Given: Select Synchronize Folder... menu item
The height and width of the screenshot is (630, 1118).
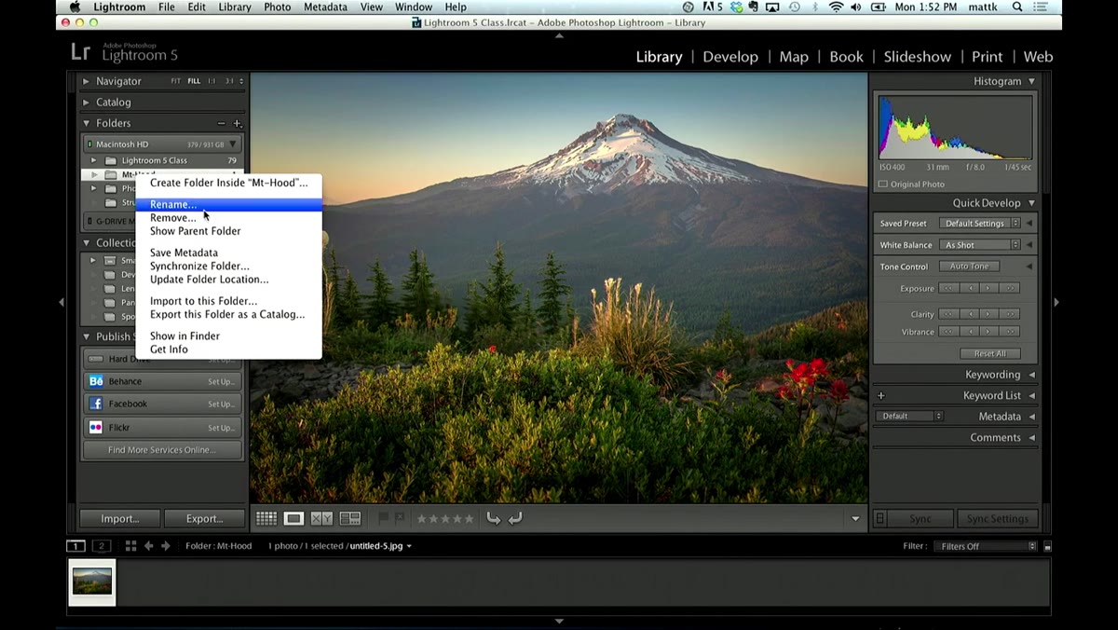Looking at the screenshot, I should [228, 266].
